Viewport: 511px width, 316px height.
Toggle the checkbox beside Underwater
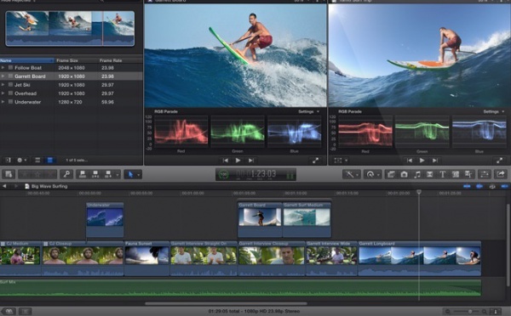coord(10,102)
